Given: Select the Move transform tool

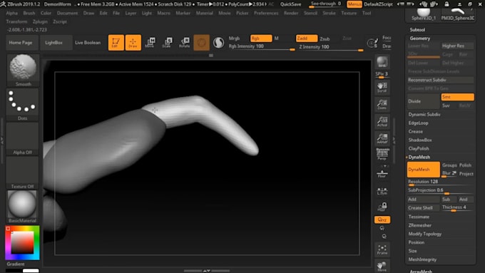Looking at the screenshot, I should click(150, 43).
